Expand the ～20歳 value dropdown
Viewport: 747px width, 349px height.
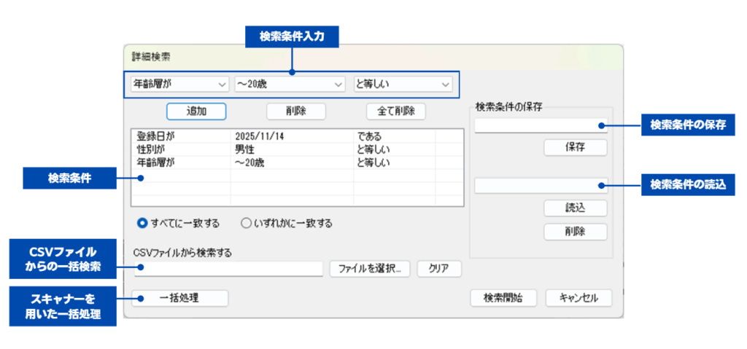pos(290,85)
